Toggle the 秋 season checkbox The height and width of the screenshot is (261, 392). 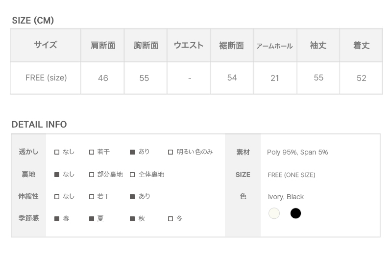point(132,219)
